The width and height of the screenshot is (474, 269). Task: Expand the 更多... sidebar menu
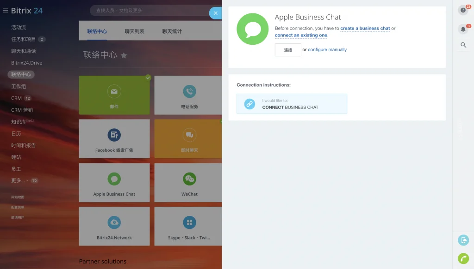[x=18, y=180]
